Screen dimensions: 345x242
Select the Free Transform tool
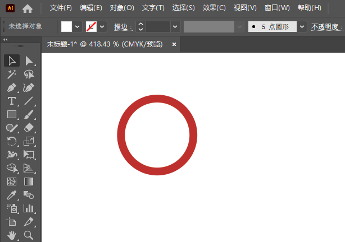click(29, 155)
